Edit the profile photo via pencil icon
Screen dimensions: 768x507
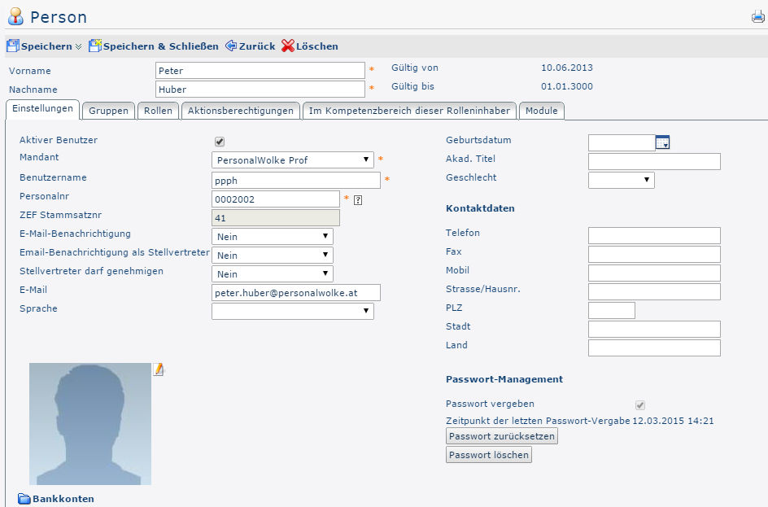point(159,369)
